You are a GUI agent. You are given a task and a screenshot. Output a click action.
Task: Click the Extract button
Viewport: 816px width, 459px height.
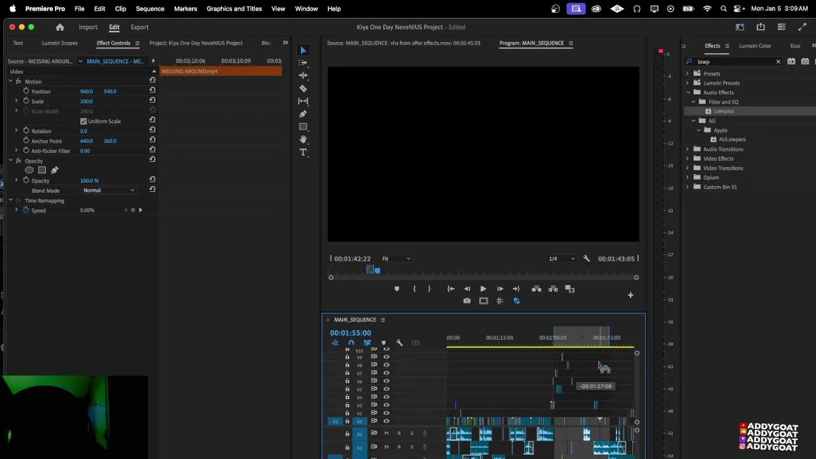pyautogui.click(x=553, y=289)
